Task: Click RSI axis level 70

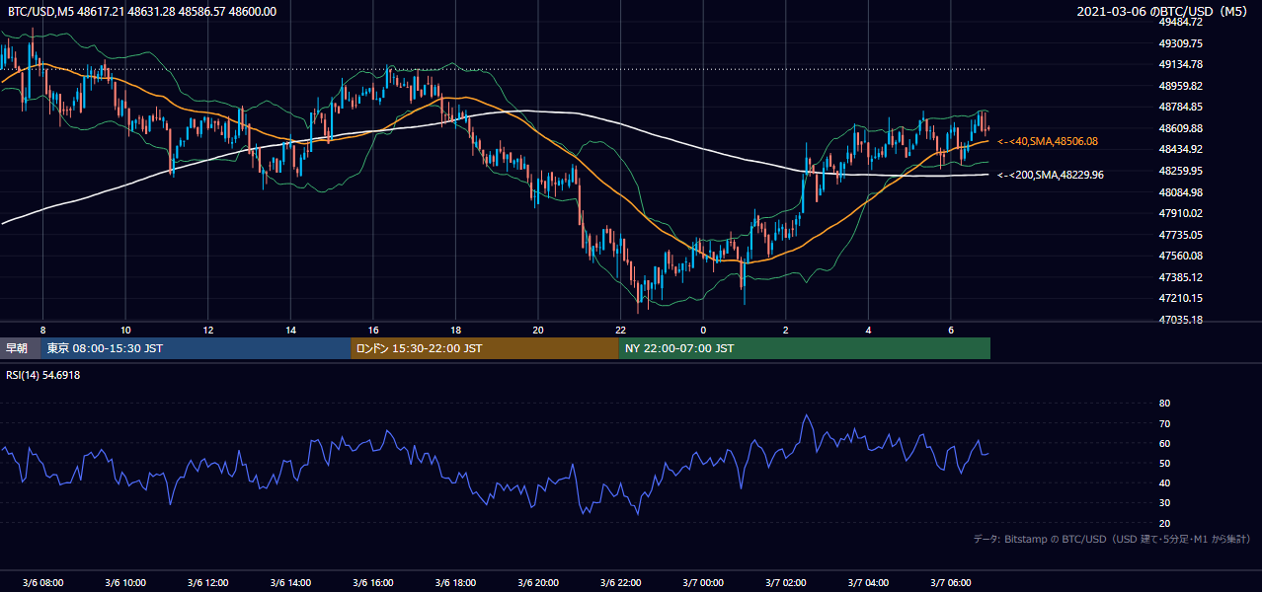Action: (x=1164, y=424)
